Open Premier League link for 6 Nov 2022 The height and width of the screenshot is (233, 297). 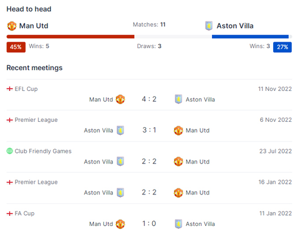pos(36,120)
